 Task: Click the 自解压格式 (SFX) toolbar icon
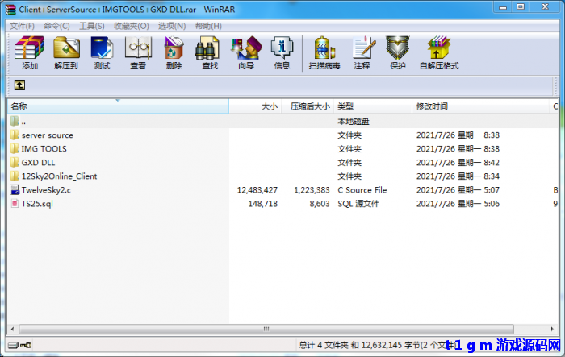[439, 48]
